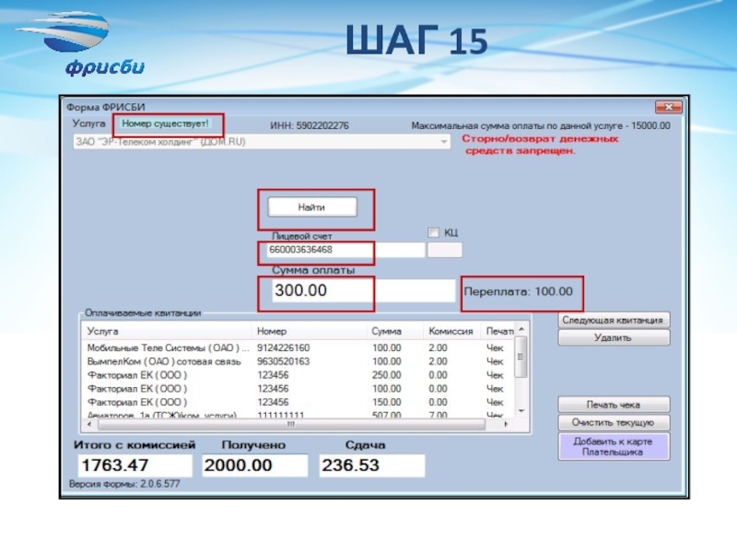The width and height of the screenshot is (737, 553).
Task: Click the vertical scrollbar thumb of receipts list
Action: (521, 358)
